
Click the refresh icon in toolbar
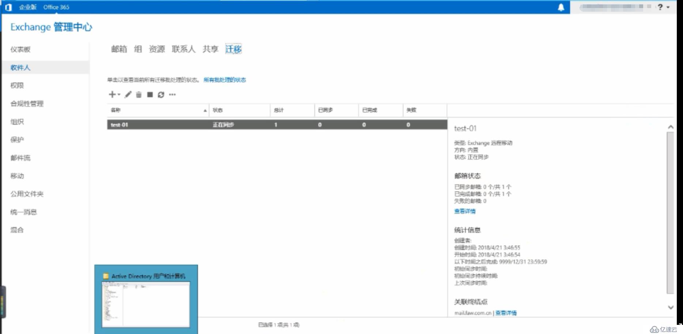point(161,95)
